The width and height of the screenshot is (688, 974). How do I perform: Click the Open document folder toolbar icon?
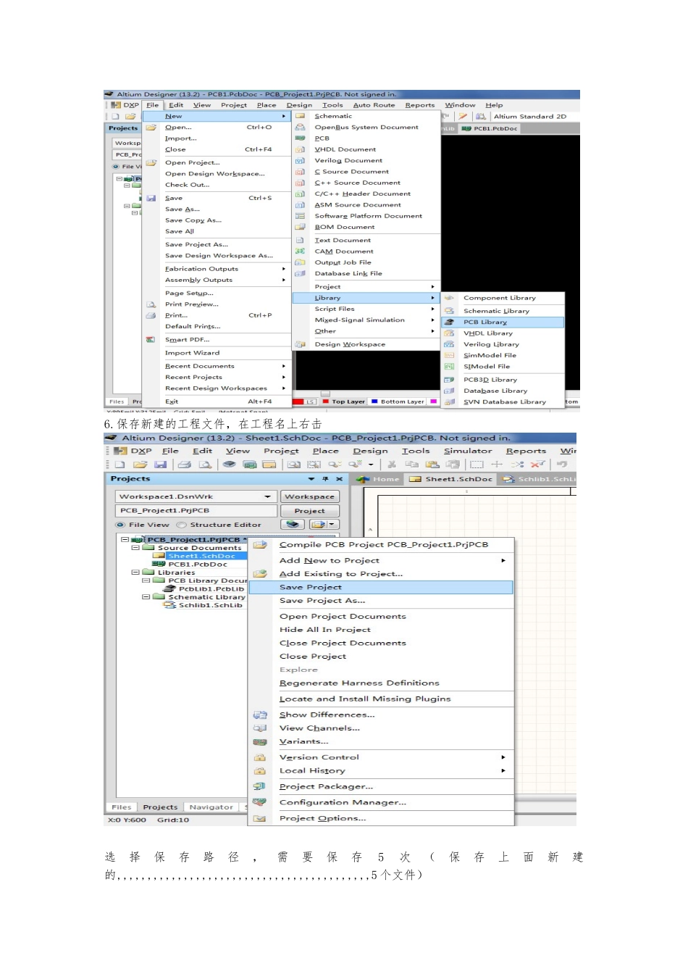pos(140,465)
